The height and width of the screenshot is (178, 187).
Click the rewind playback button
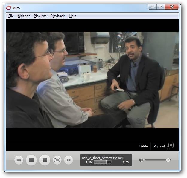[x=19, y=160]
